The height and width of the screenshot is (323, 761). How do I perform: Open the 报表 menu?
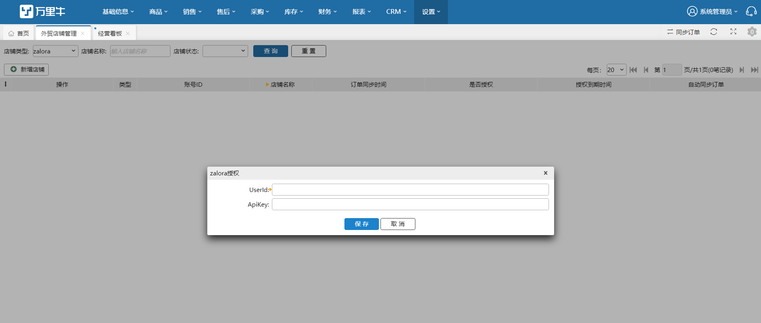[361, 12]
